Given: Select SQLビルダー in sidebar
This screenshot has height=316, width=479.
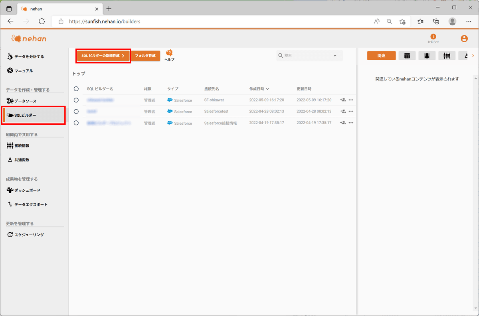Looking at the screenshot, I should (34, 115).
